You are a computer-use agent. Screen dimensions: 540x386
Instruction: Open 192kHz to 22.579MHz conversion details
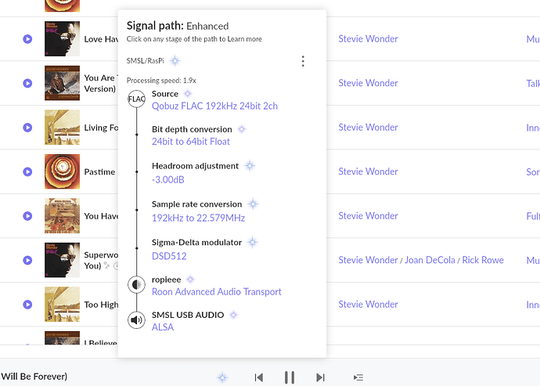tap(198, 218)
